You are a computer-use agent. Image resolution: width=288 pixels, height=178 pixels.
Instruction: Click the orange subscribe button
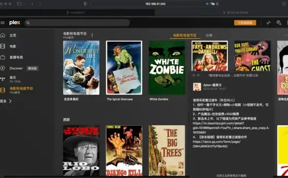click(245, 23)
